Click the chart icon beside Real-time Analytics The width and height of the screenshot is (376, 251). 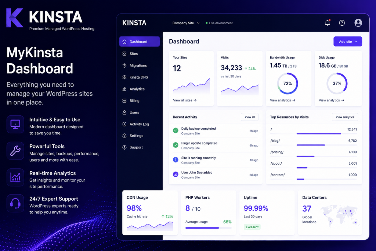click(x=15, y=178)
